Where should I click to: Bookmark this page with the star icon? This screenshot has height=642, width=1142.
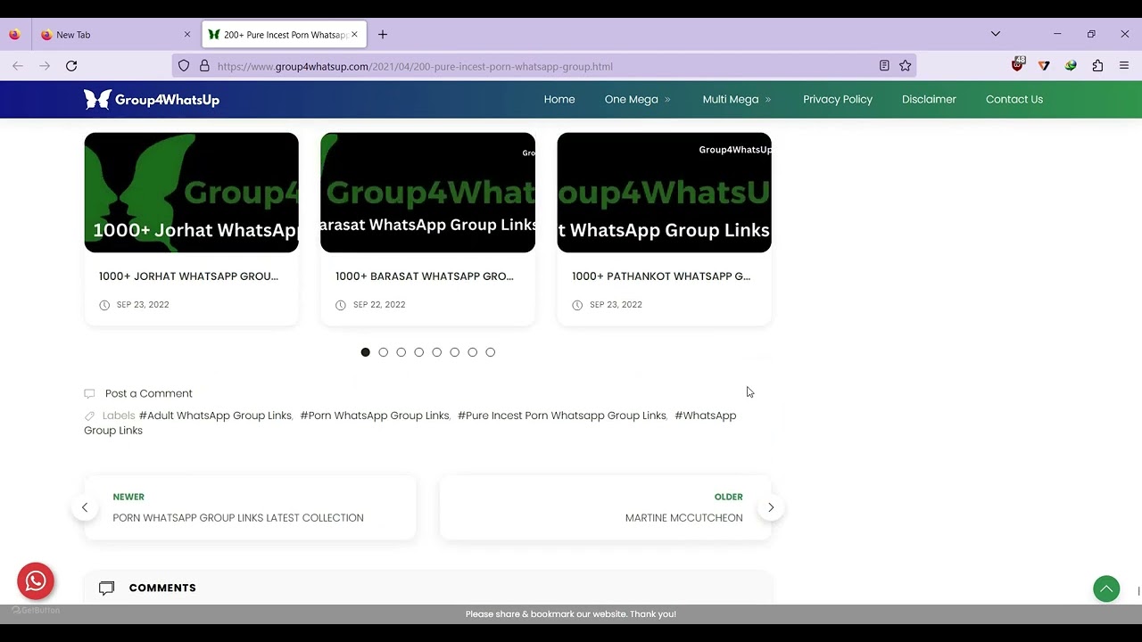[906, 66]
